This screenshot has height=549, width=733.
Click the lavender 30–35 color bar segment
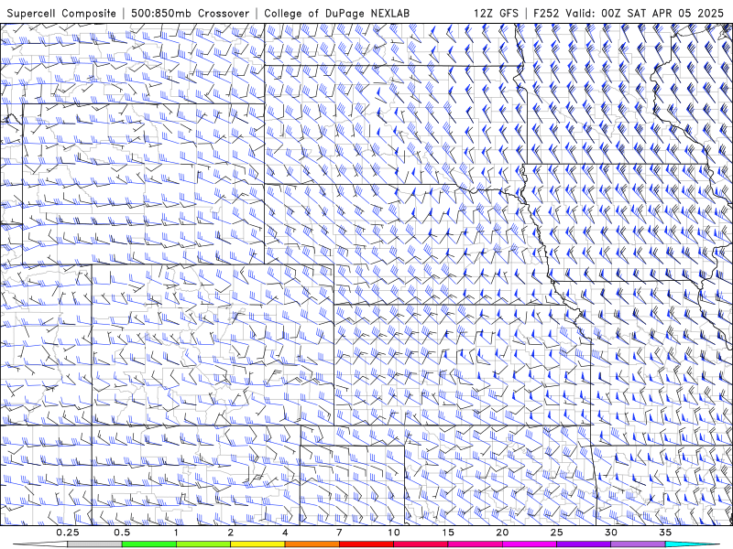tap(638, 544)
